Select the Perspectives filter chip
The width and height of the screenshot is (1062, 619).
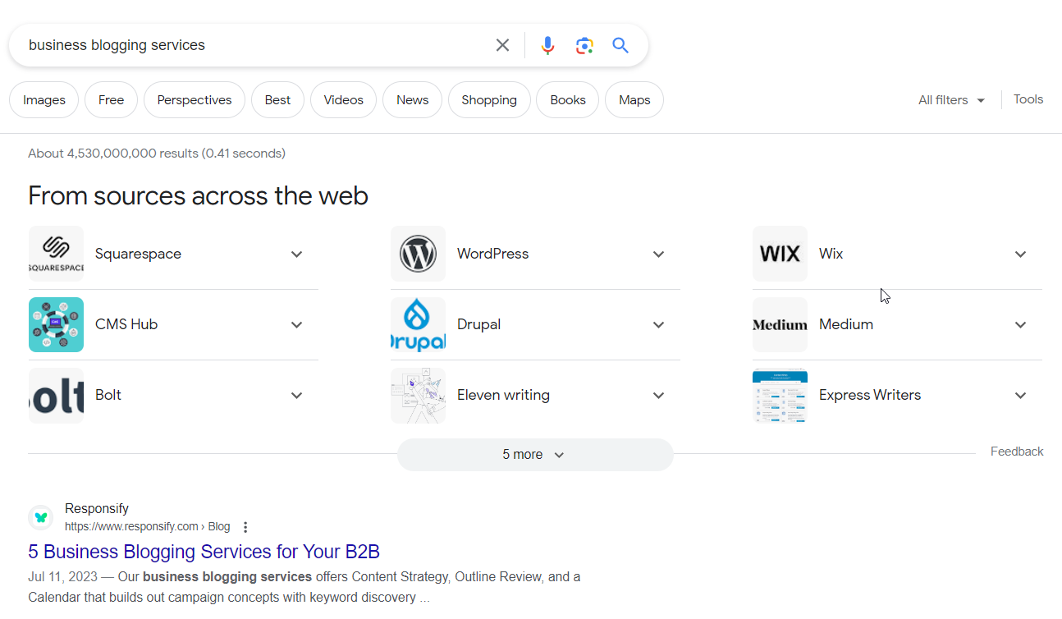195,100
